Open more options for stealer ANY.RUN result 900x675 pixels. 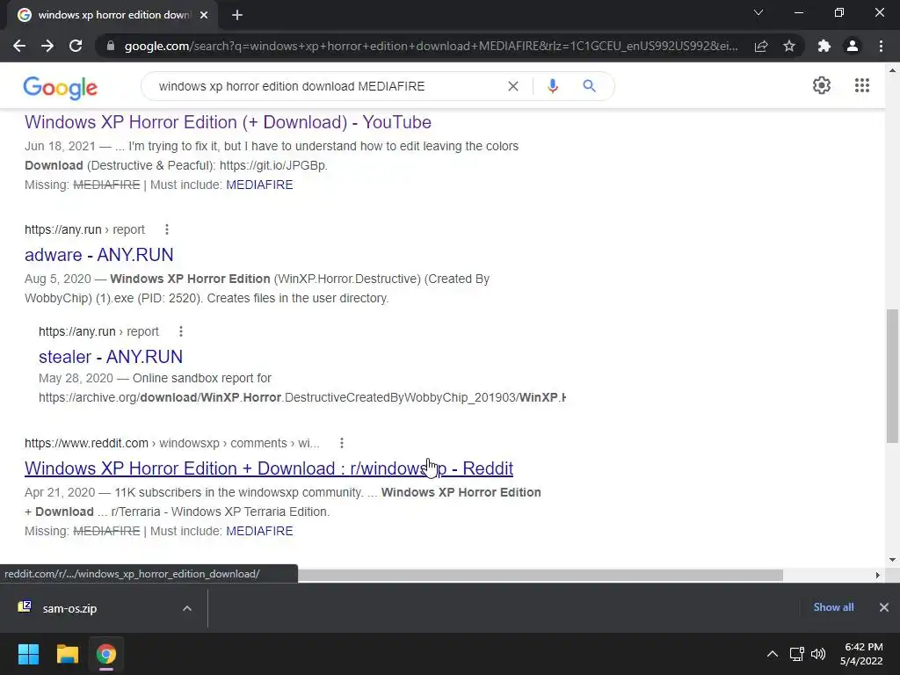tap(181, 331)
